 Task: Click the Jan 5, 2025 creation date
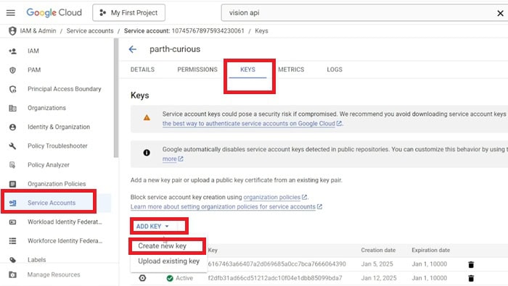(x=377, y=264)
